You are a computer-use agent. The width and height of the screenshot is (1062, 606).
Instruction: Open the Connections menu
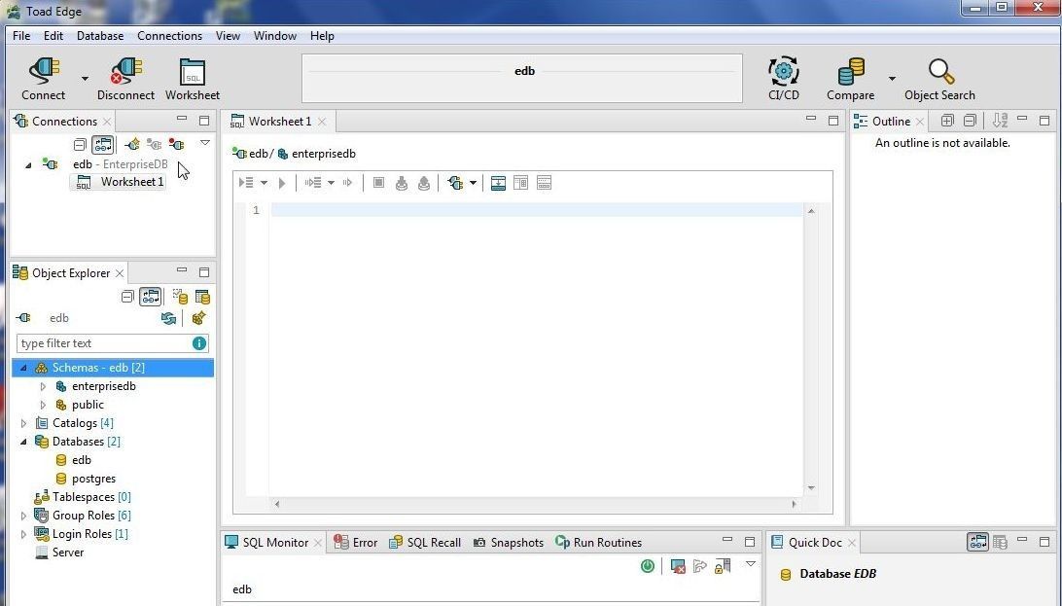pyautogui.click(x=169, y=36)
